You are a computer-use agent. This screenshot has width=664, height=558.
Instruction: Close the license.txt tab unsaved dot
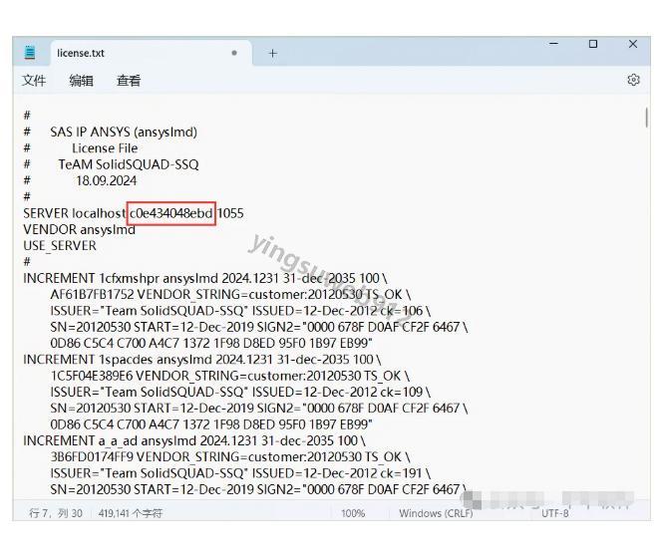234,53
